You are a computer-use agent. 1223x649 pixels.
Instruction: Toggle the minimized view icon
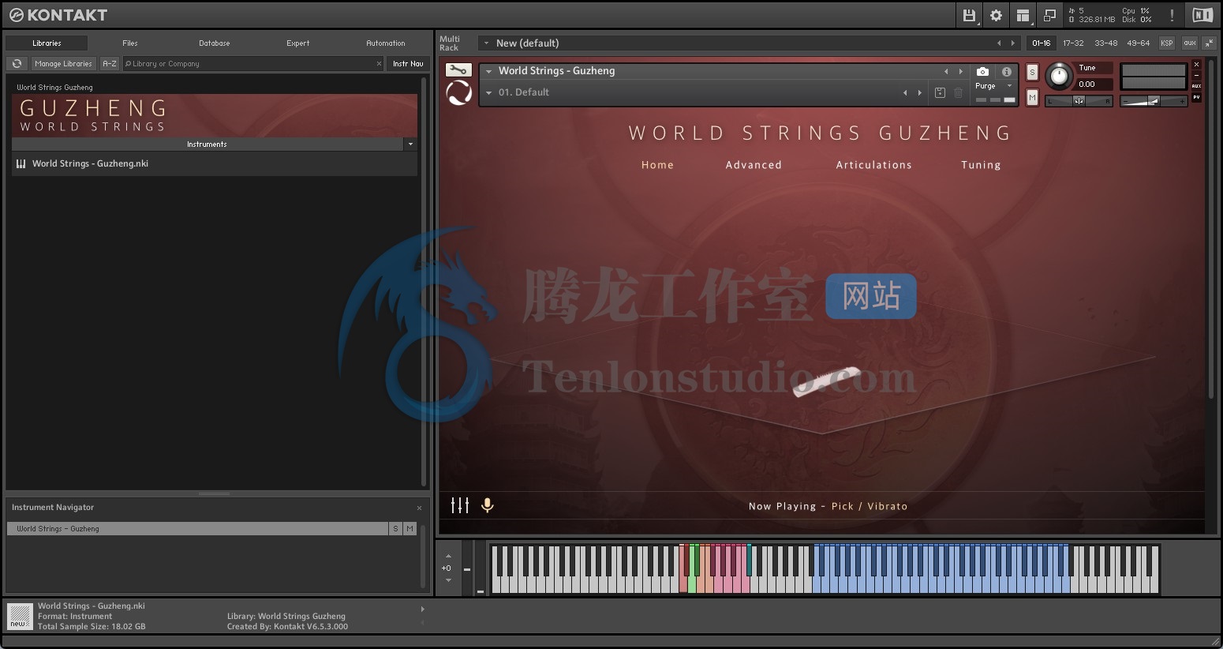tap(1049, 15)
